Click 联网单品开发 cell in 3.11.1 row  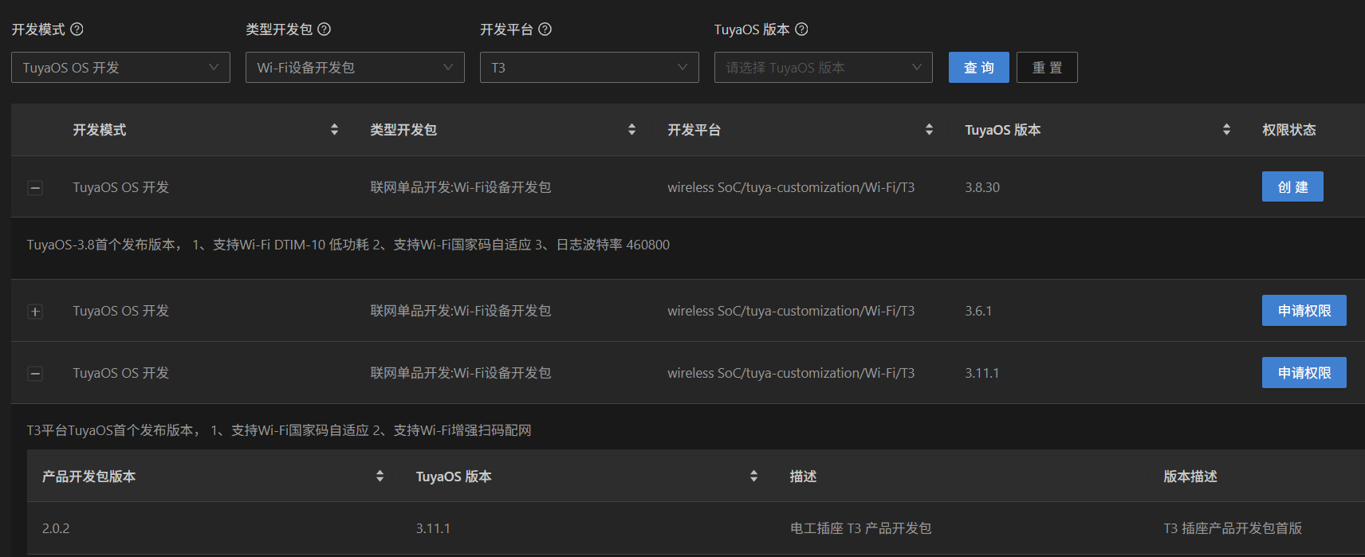point(461,373)
